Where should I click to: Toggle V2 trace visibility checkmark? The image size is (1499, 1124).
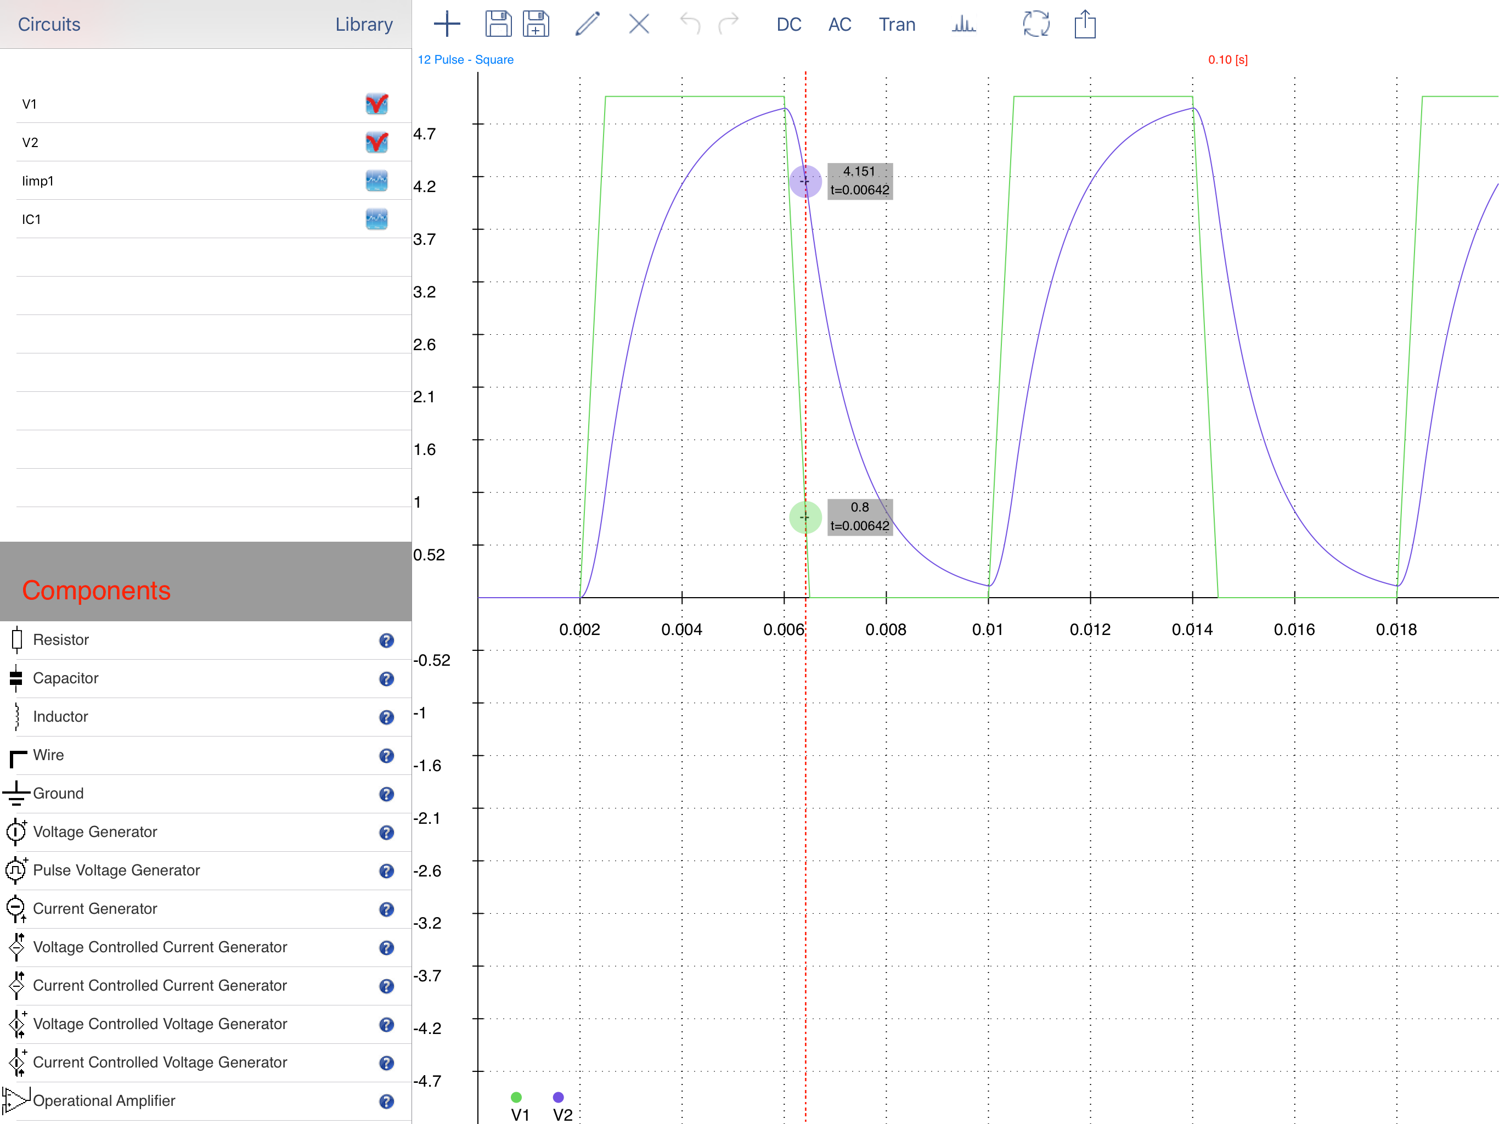pyautogui.click(x=377, y=142)
